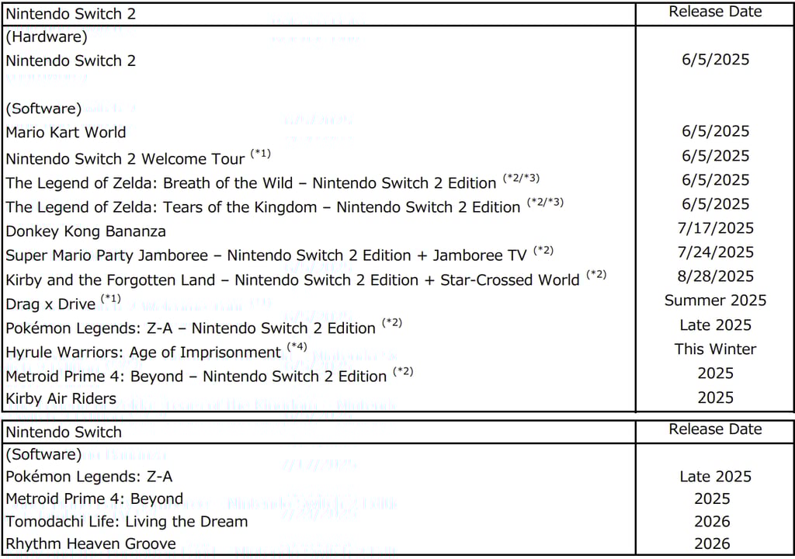Click the (*4) footnote marker after Hyrule Warriors
This screenshot has width=795, height=559.
pyautogui.click(x=297, y=347)
